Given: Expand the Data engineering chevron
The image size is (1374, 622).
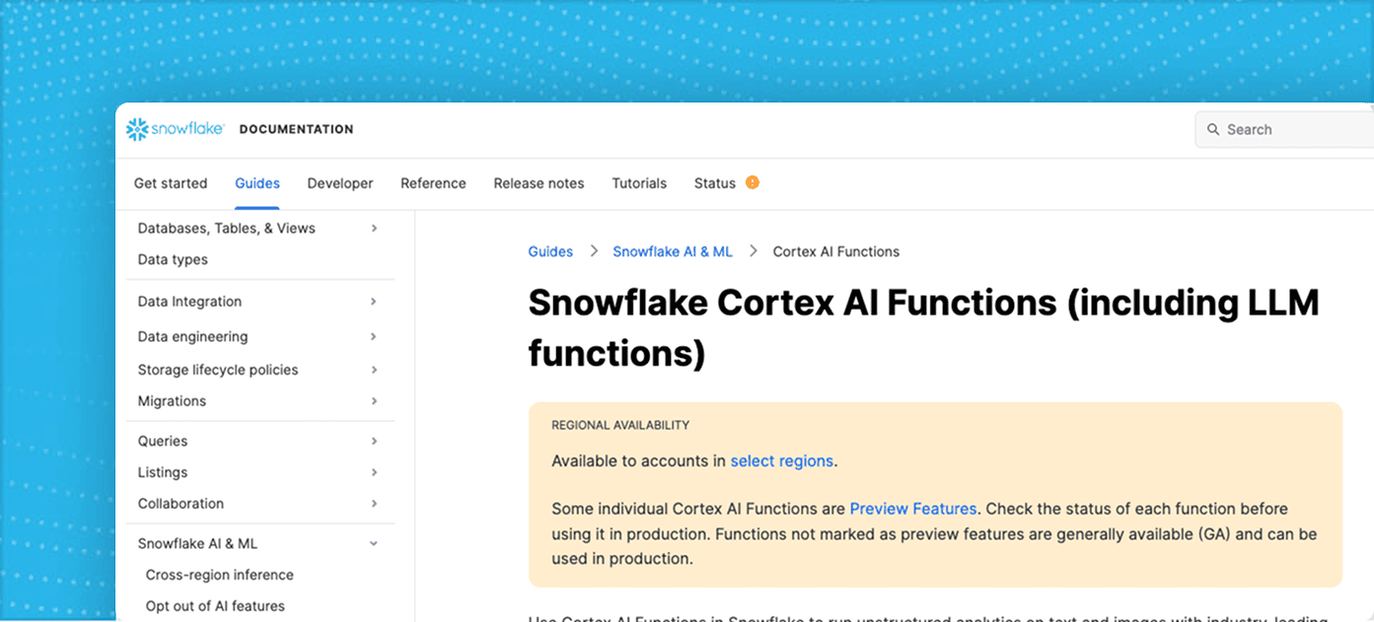Looking at the screenshot, I should click(374, 336).
